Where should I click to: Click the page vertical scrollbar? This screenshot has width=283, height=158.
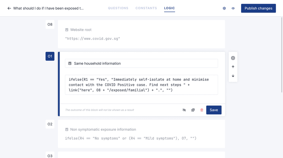[x=282, y=55]
